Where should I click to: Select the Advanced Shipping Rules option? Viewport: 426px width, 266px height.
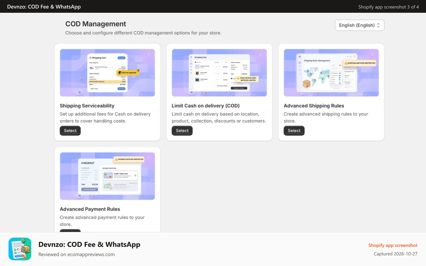click(x=294, y=131)
